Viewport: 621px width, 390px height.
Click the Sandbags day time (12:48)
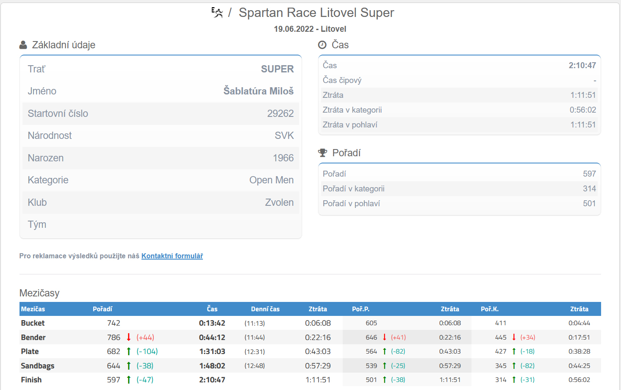pos(255,366)
